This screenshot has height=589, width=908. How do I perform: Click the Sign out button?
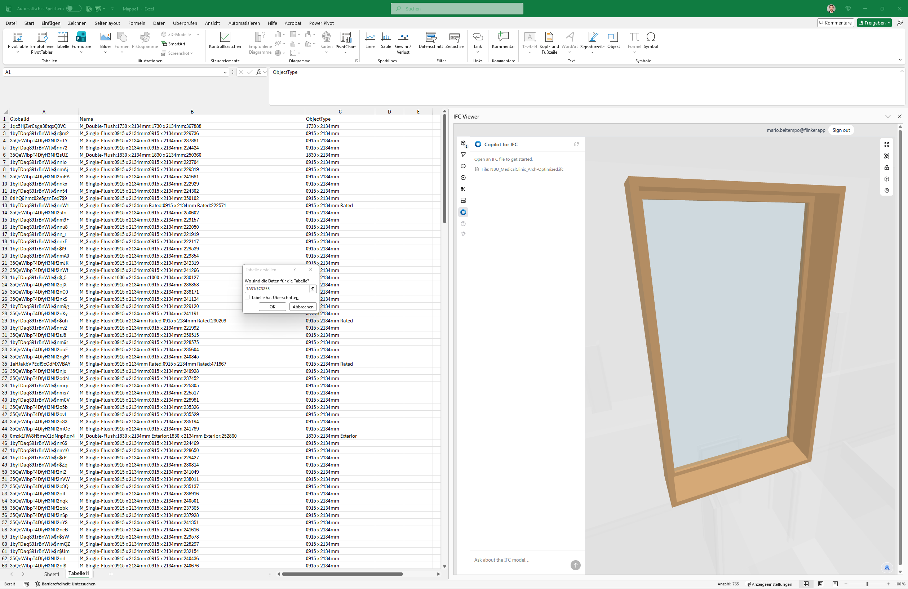[x=841, y=130]
